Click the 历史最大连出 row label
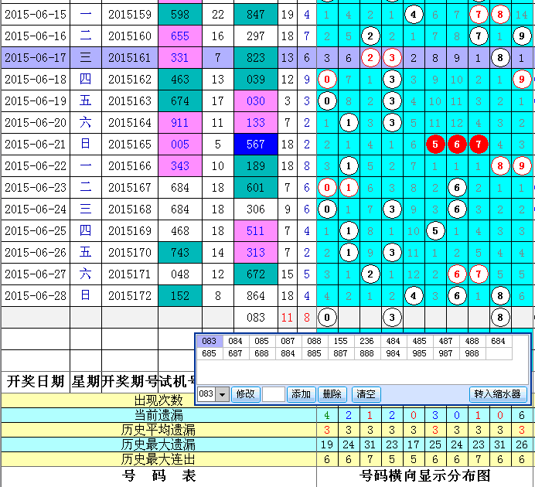 click(x=158, y=459)
